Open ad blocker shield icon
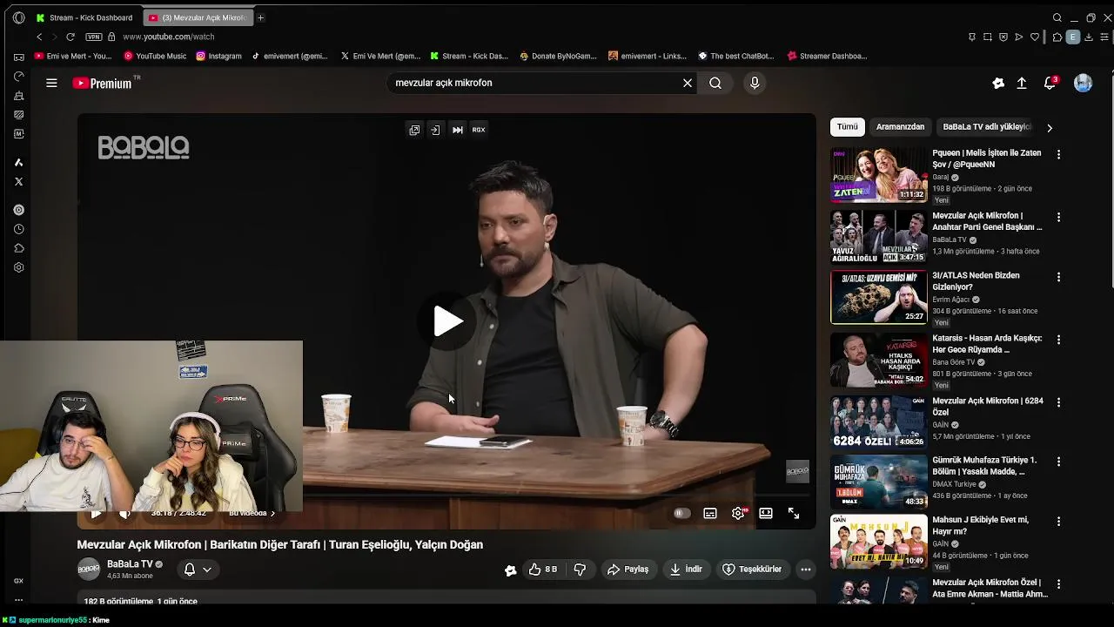 pos(1003,37)
